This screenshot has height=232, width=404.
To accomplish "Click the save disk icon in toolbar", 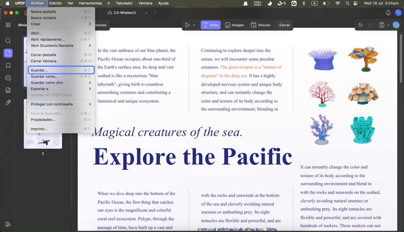I will point(382,25).
